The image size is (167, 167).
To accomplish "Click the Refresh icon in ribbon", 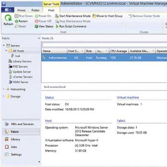I will pyautogui.click(x=8, y=18).
